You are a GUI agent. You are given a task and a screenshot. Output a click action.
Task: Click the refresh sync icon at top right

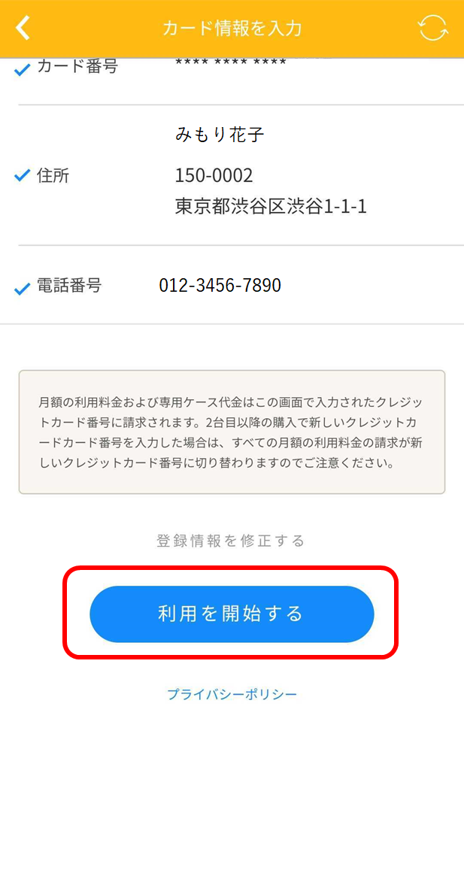tap(433, 28)
